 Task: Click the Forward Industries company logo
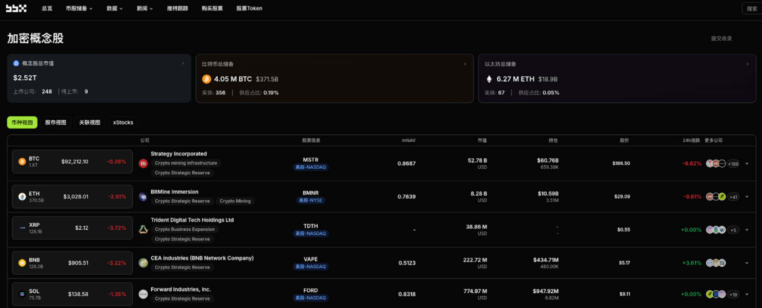pos(143,294)
